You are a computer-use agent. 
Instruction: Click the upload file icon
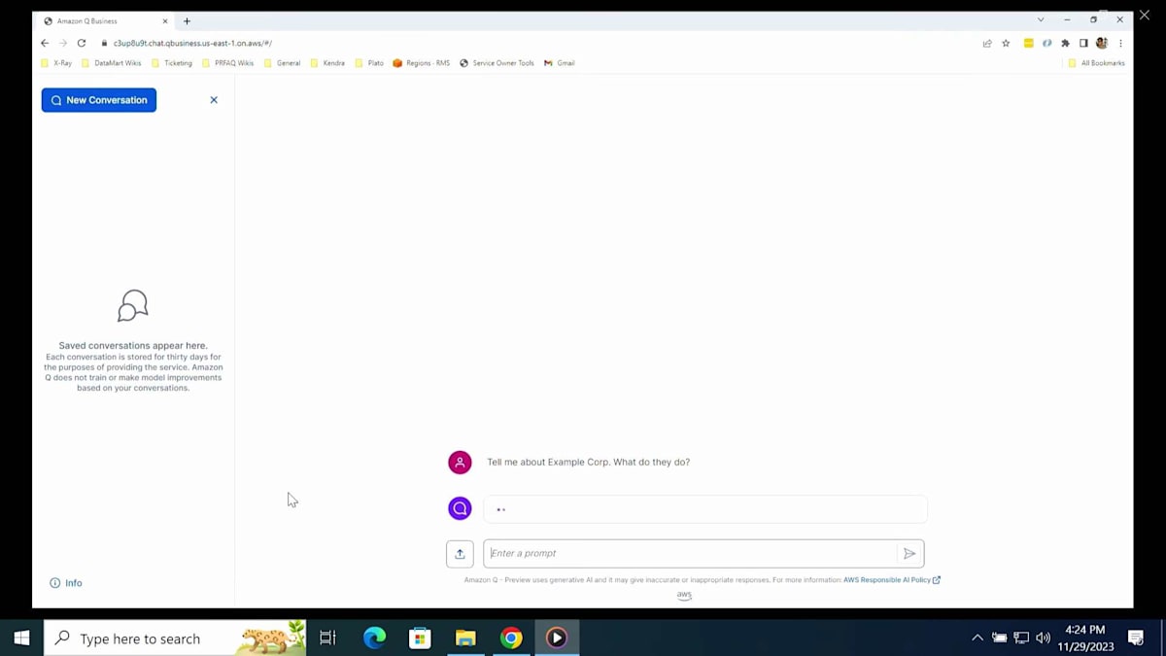[x=460, y=554]
